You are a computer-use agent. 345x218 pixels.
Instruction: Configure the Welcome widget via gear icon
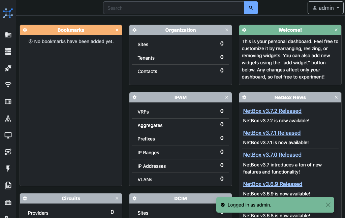(244, 30)
